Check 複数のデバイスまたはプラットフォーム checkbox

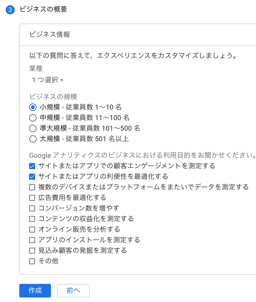click(32, 187)
